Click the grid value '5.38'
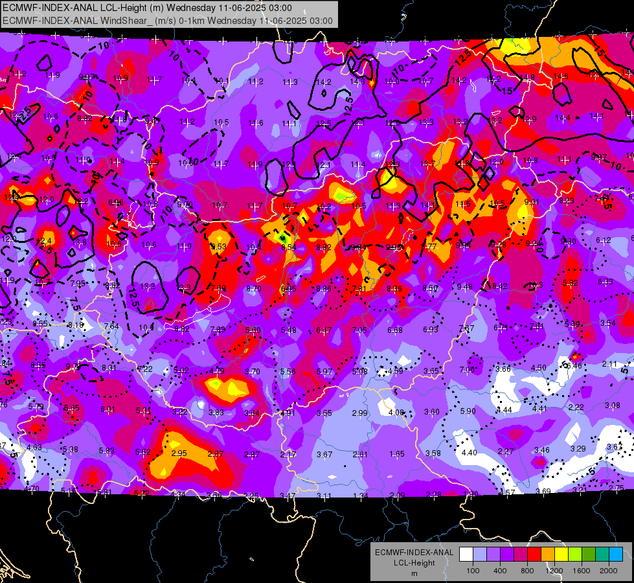 coord(71,449)
